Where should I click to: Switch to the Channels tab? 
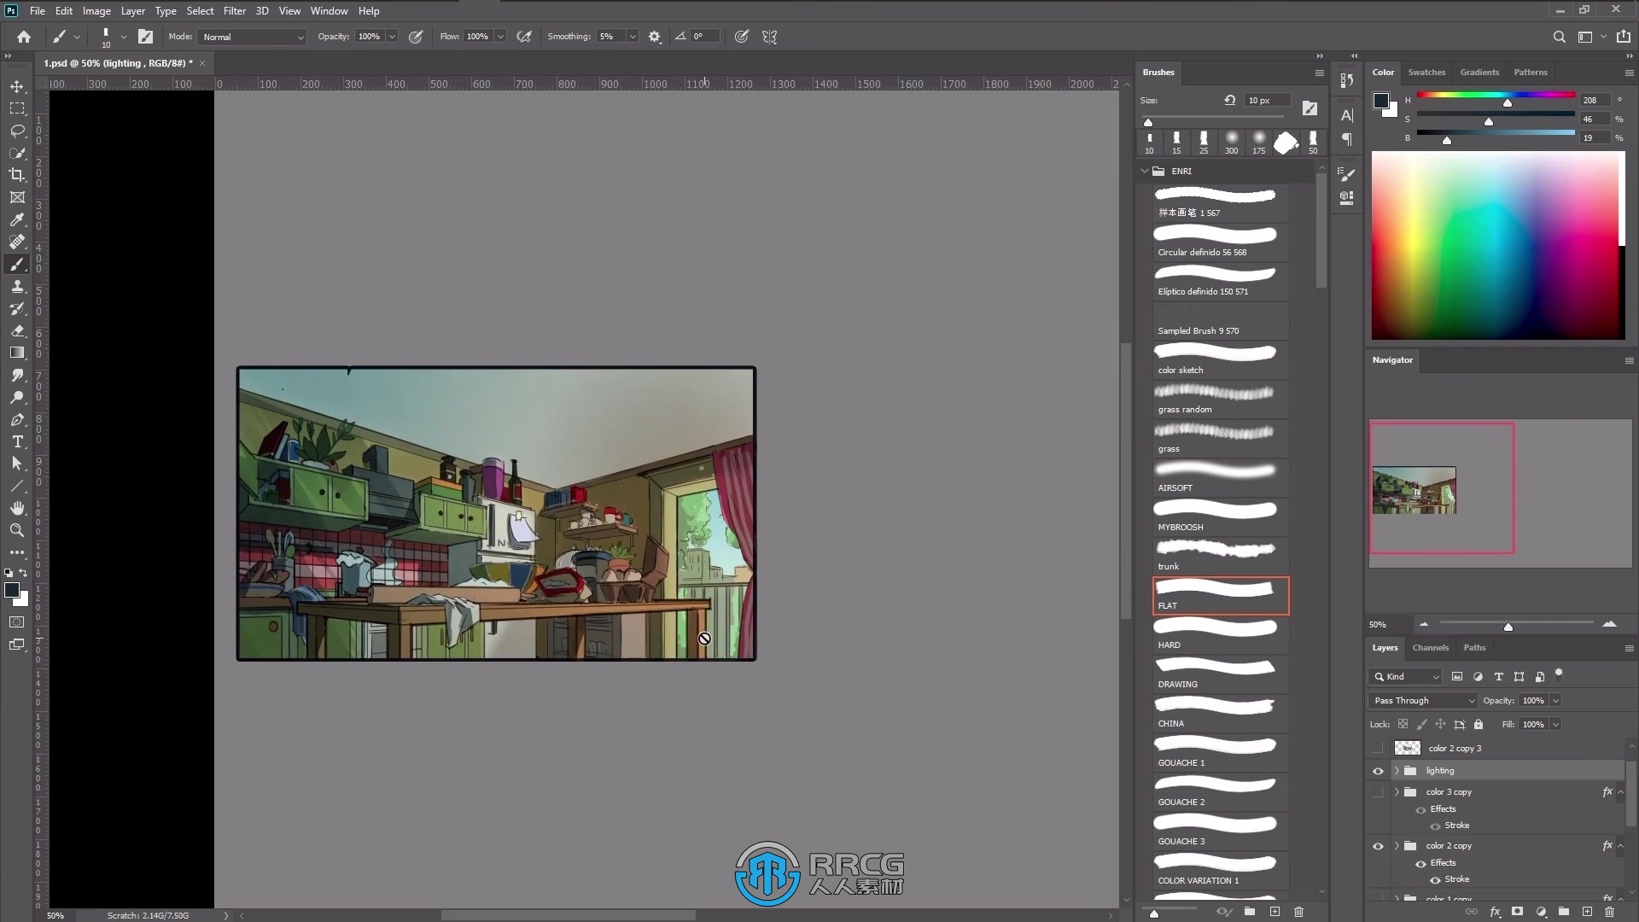click(x=1430, y=648)
